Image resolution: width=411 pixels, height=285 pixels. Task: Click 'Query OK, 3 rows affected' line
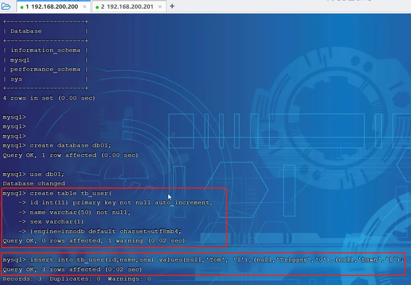pyautogui.click(x=72, y=269)
